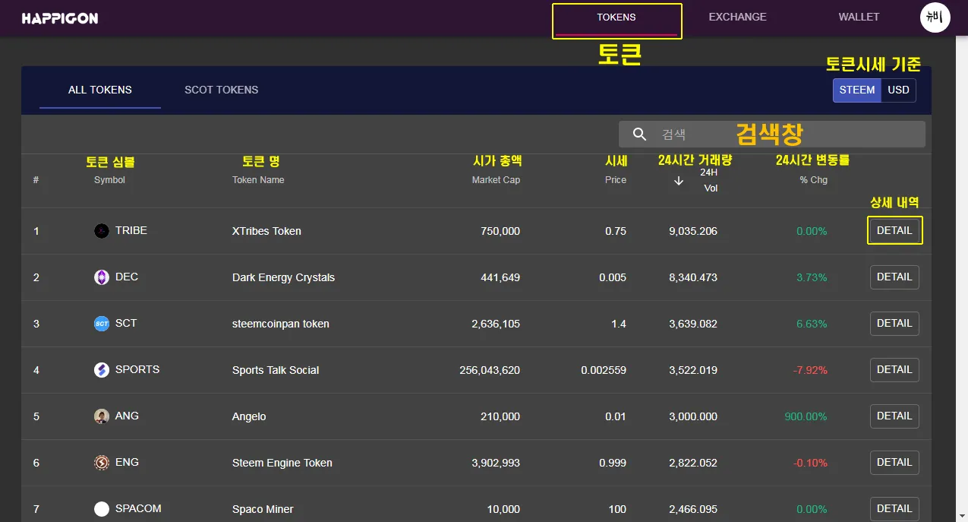The width and height of the screenshot is (968, 522).
Task: Click the 24H Vol sort arrow
Action: (x=679, y=181)
